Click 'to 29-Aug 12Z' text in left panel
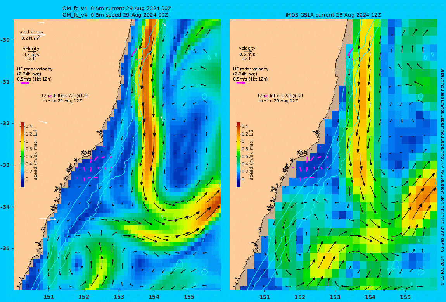The image size is (446, 302). click(67, 101)
